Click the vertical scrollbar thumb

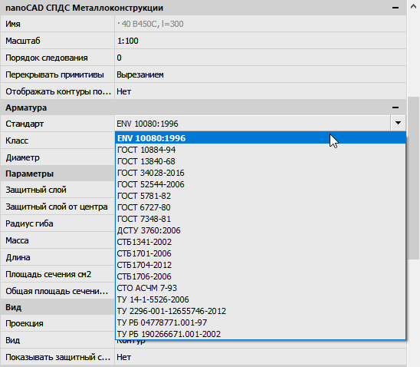pyautogui.click(x=413, y=178)
